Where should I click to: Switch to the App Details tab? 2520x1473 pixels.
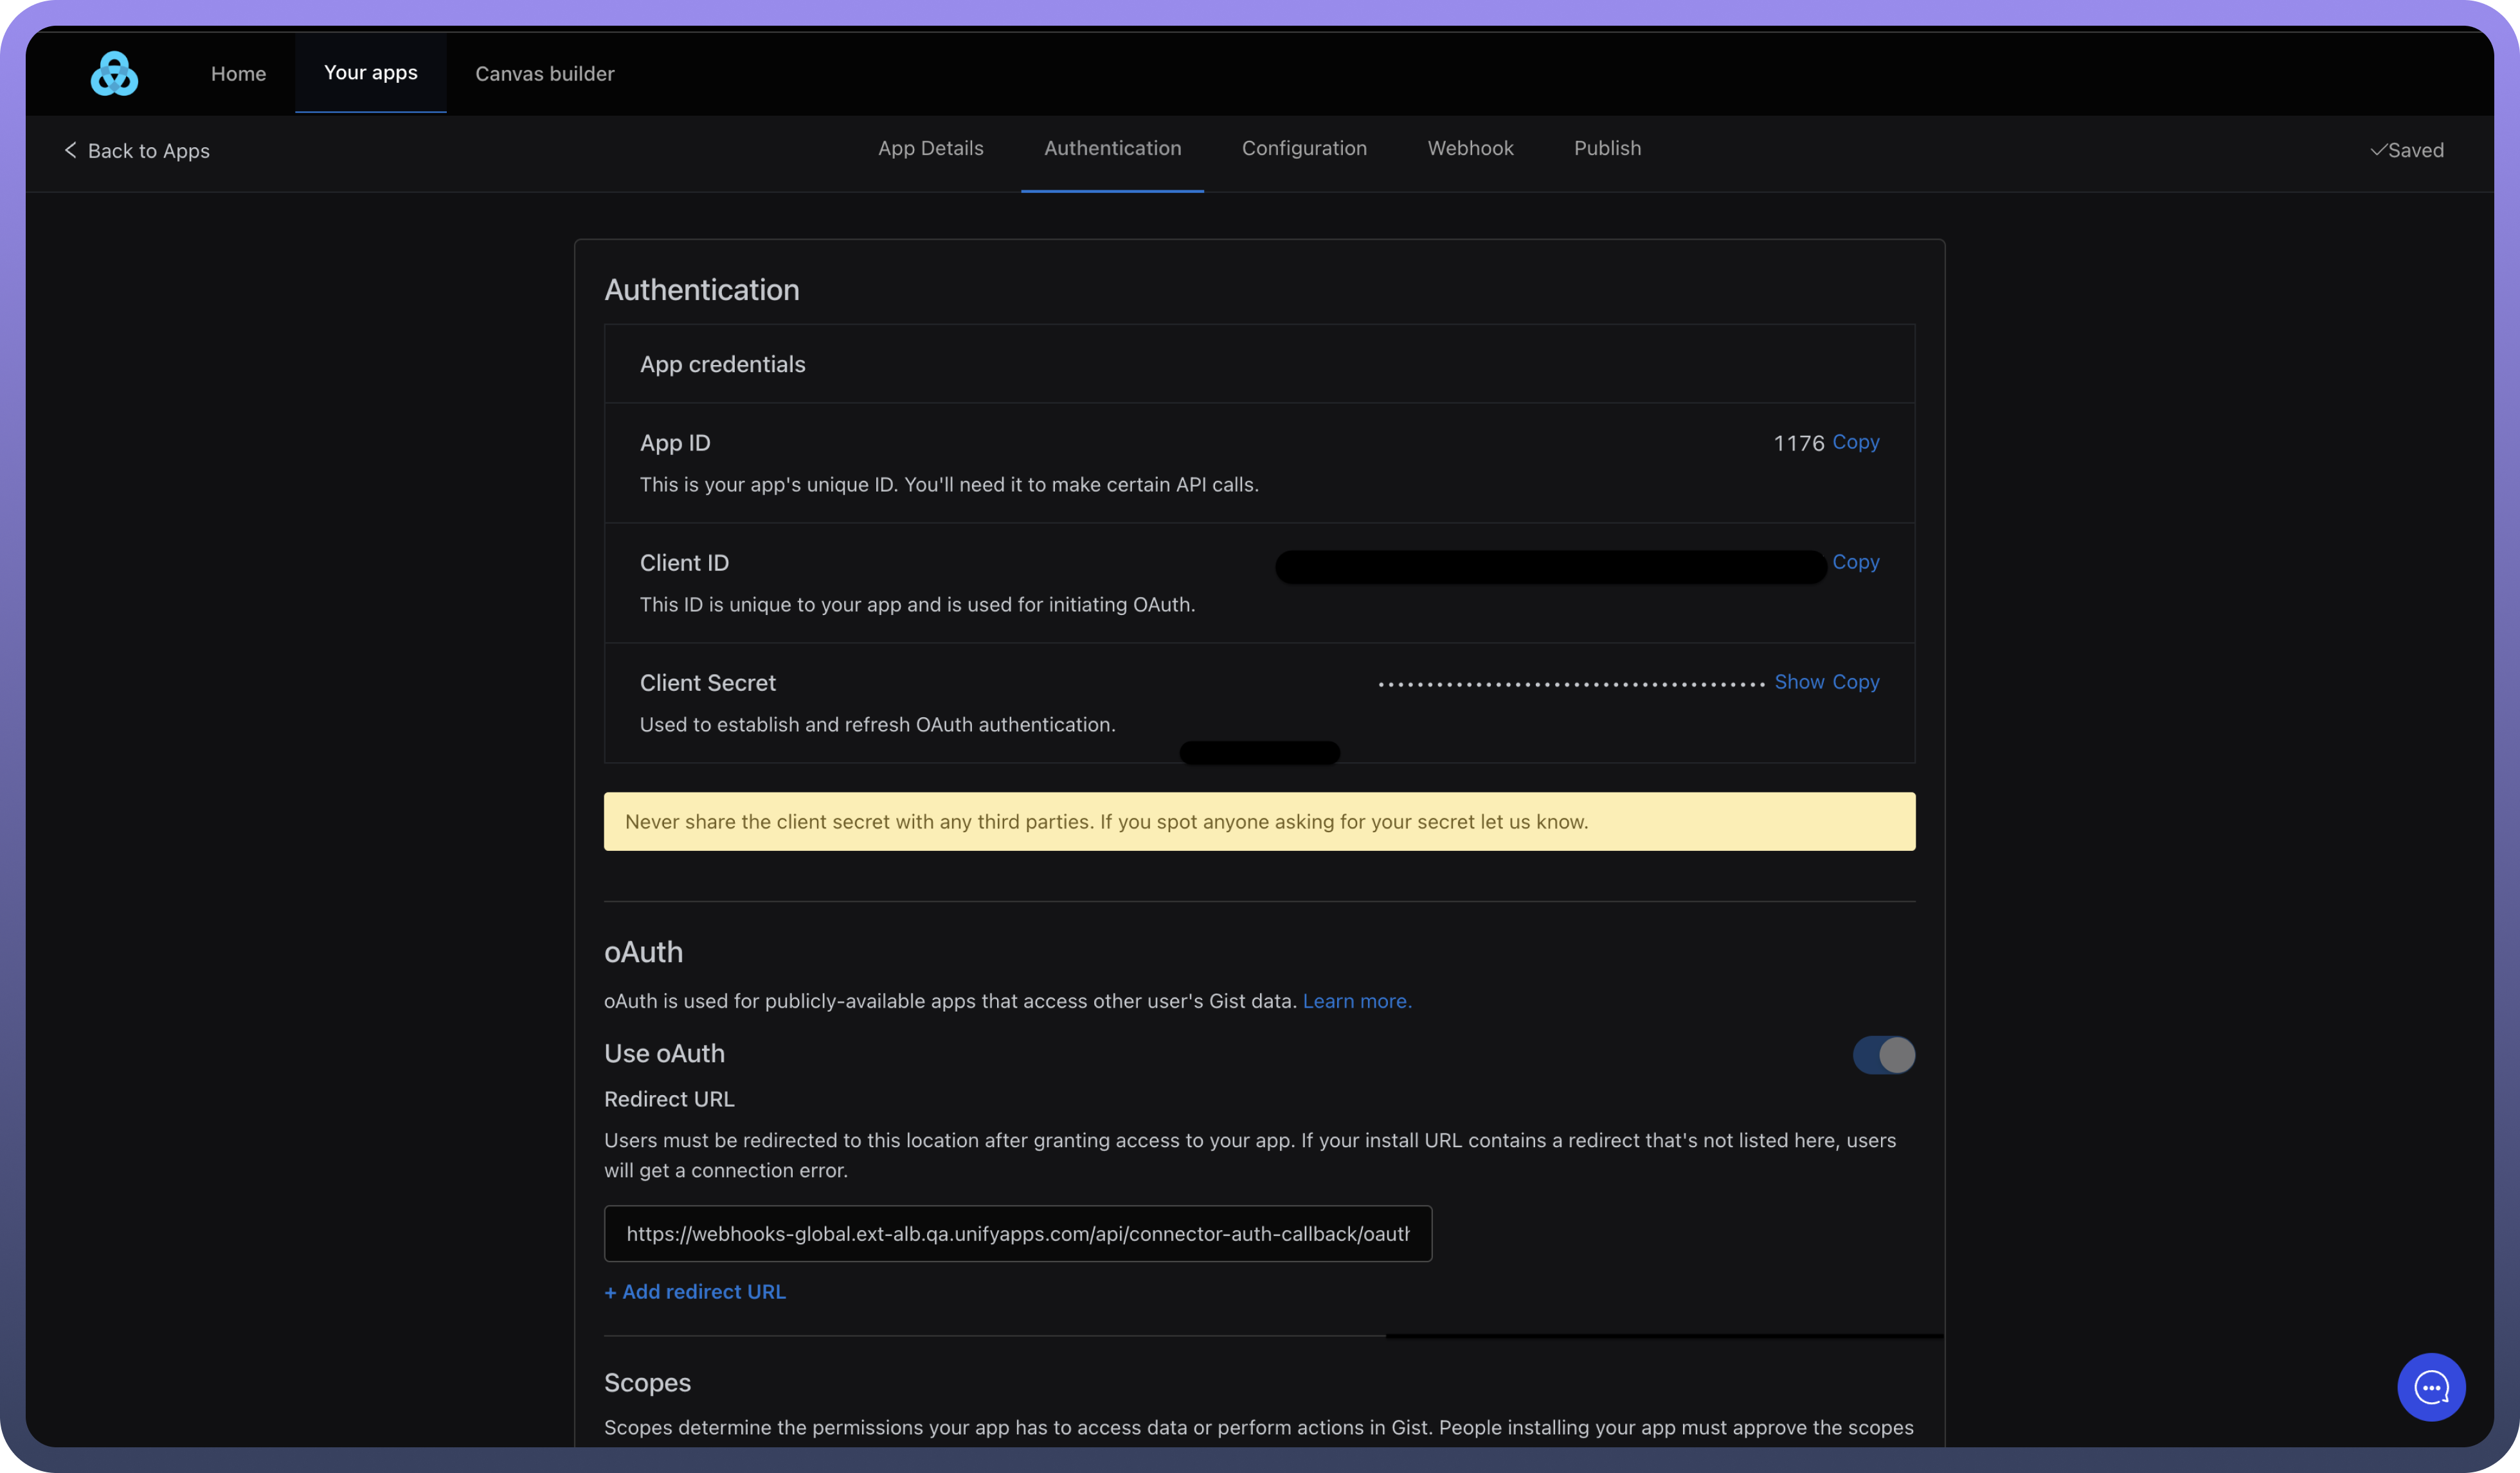(930, 148)
